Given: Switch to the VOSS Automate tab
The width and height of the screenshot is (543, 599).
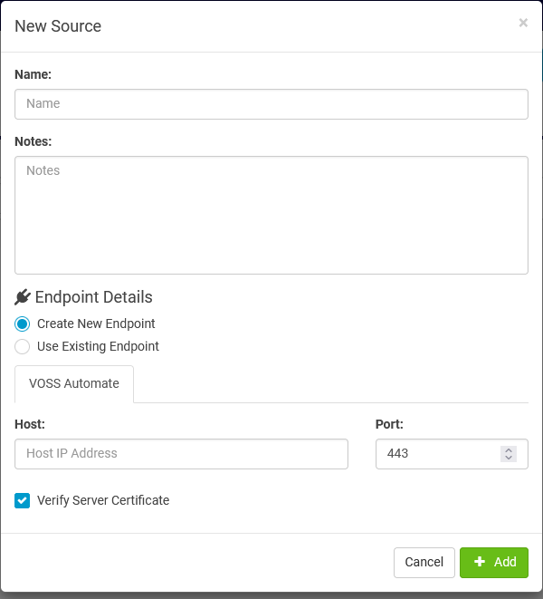Looking at the screenshot, I should (74, 383).
